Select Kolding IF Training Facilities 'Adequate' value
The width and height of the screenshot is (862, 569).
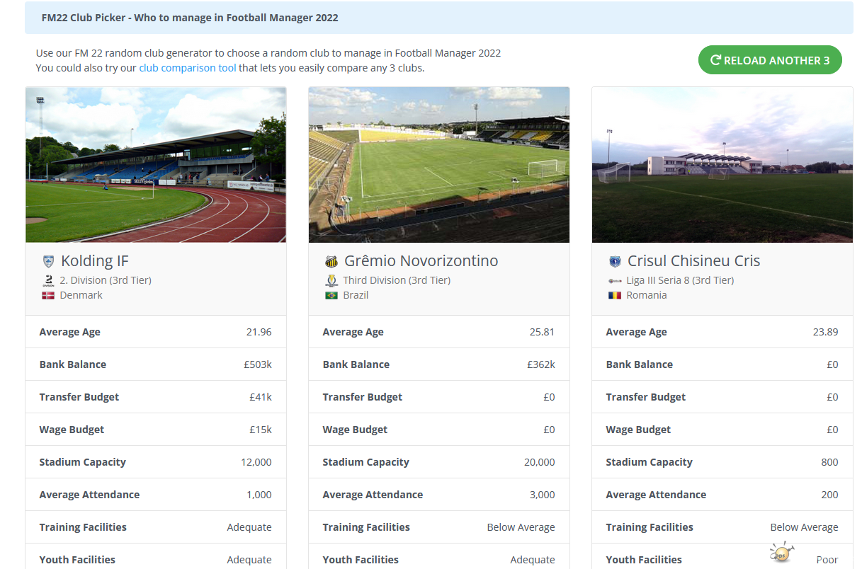[249, 527]
